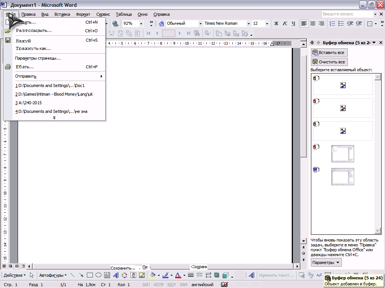Toggle underline formatting (Ч)
The width and height of the screenshot is (385, 288).
[293, 24]
